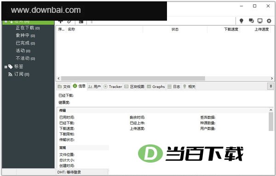
Task: Select 正在下载 (0) in the sidebar
Action: pyautogui.click(x=28, y=28)
